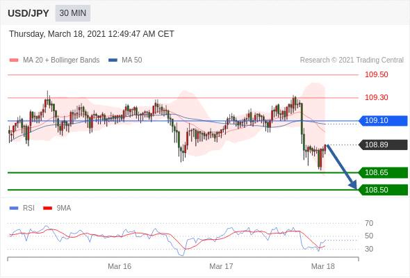Click the dark blue MA 50 legend swatch
This screenshot has width=410, height=278.
click(113, 60)
